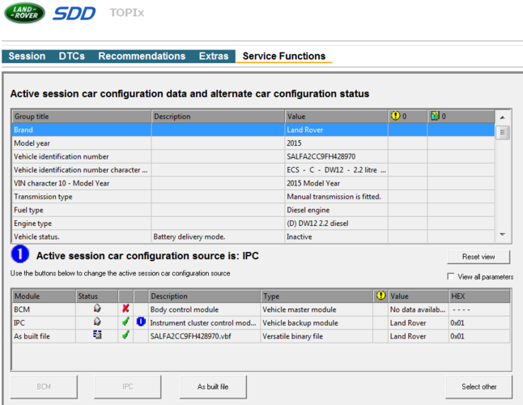
Task: Click the configuration table scroll up arrow
Action: click(502, 117)
